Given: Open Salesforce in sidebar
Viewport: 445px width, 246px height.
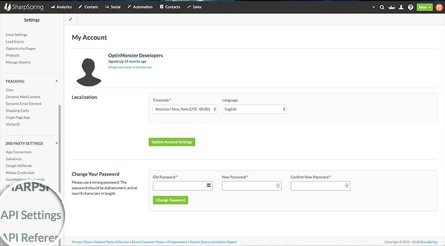Looking at the screenshot, I should (x=13, y=159).
